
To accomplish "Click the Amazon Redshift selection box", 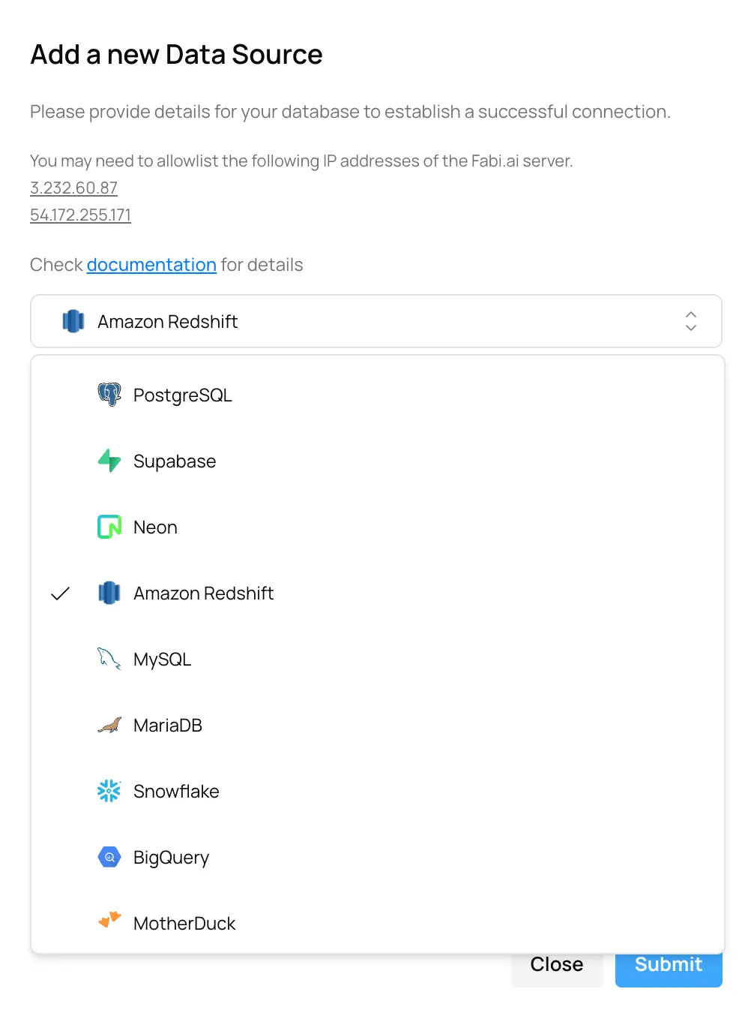I will (x=375, y=321).
